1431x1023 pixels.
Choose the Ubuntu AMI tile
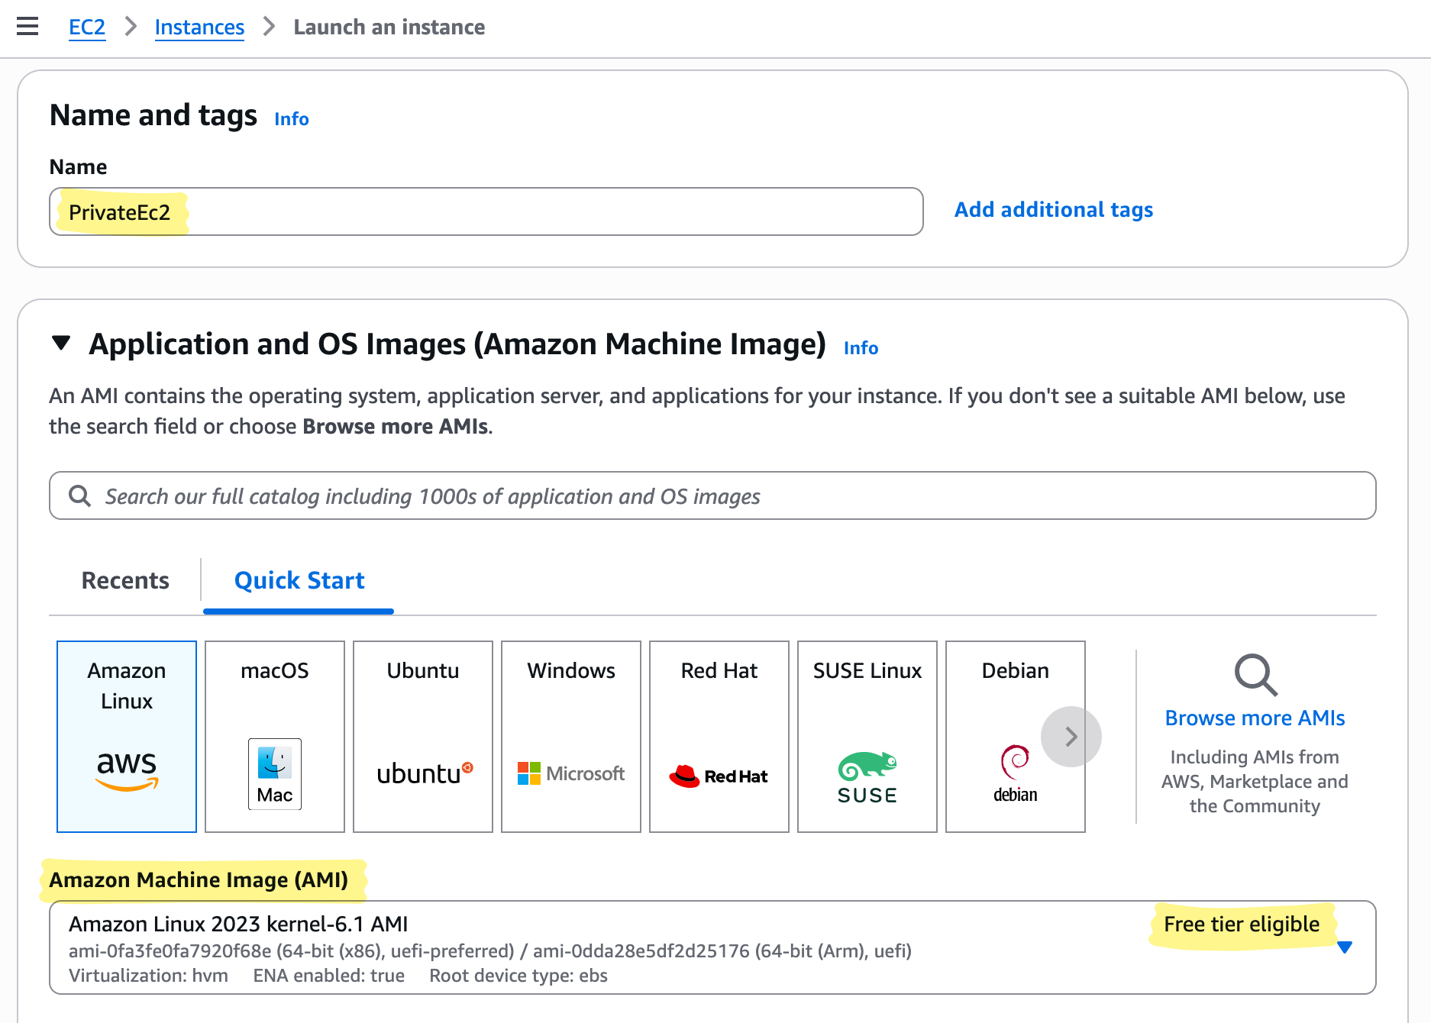423,736
